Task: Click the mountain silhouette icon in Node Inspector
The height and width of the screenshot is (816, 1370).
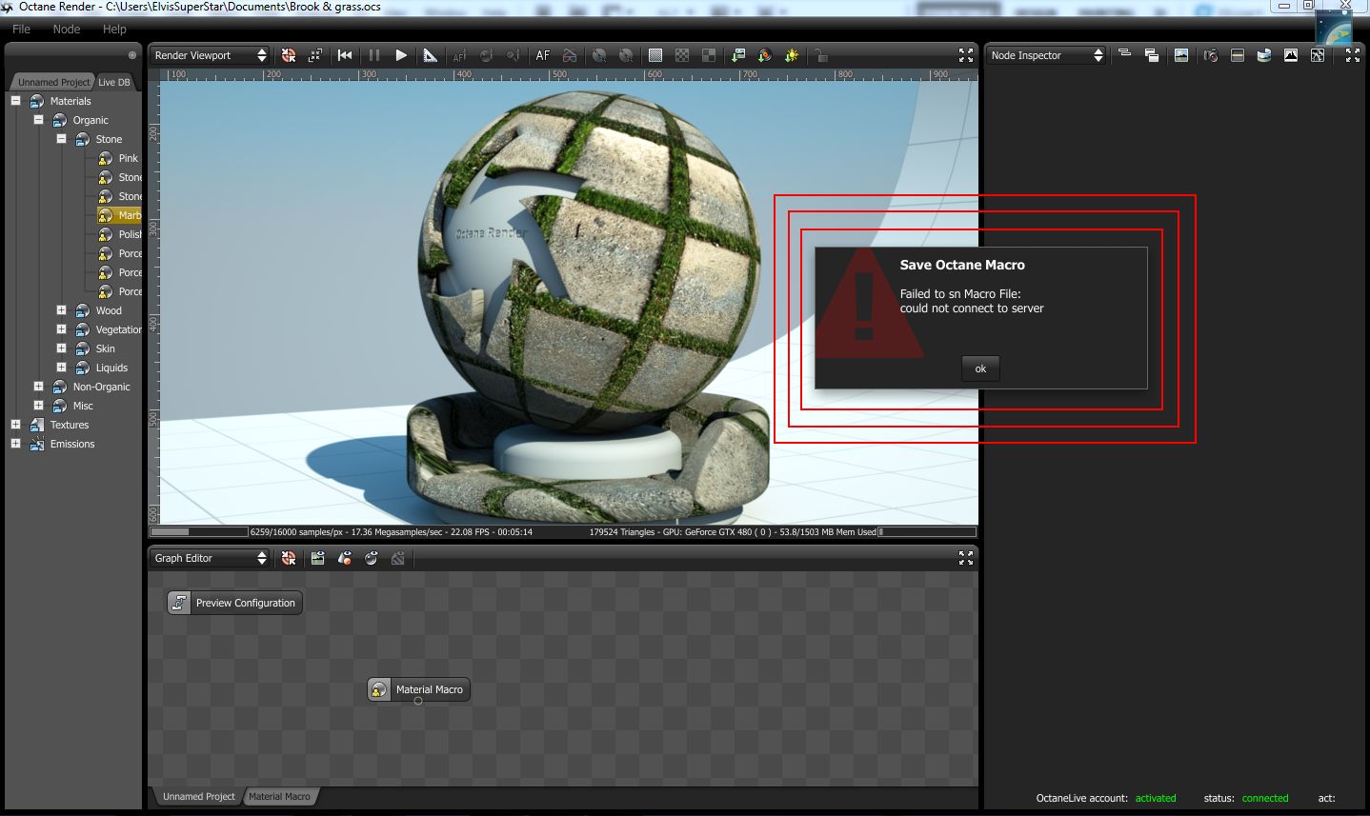Action: pyautogui.click(x=1291, y=55)
